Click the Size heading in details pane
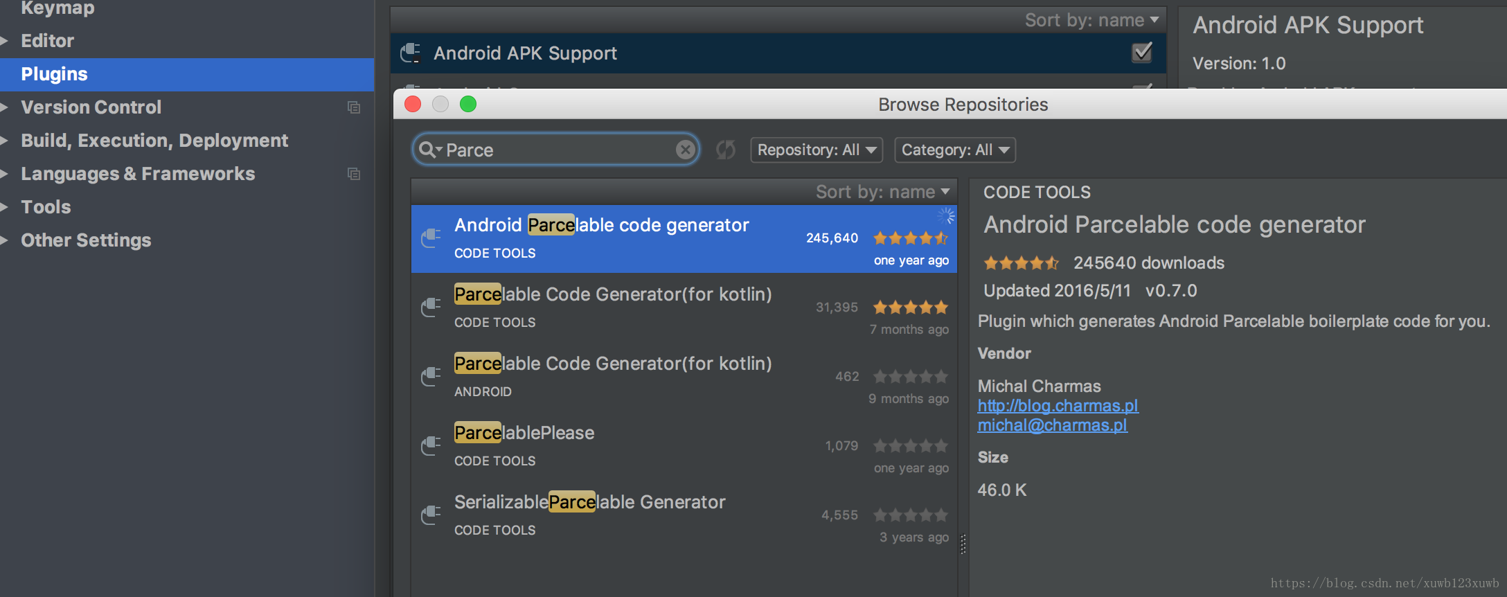This screenshot has height=597, width=1507. point(992,457)
